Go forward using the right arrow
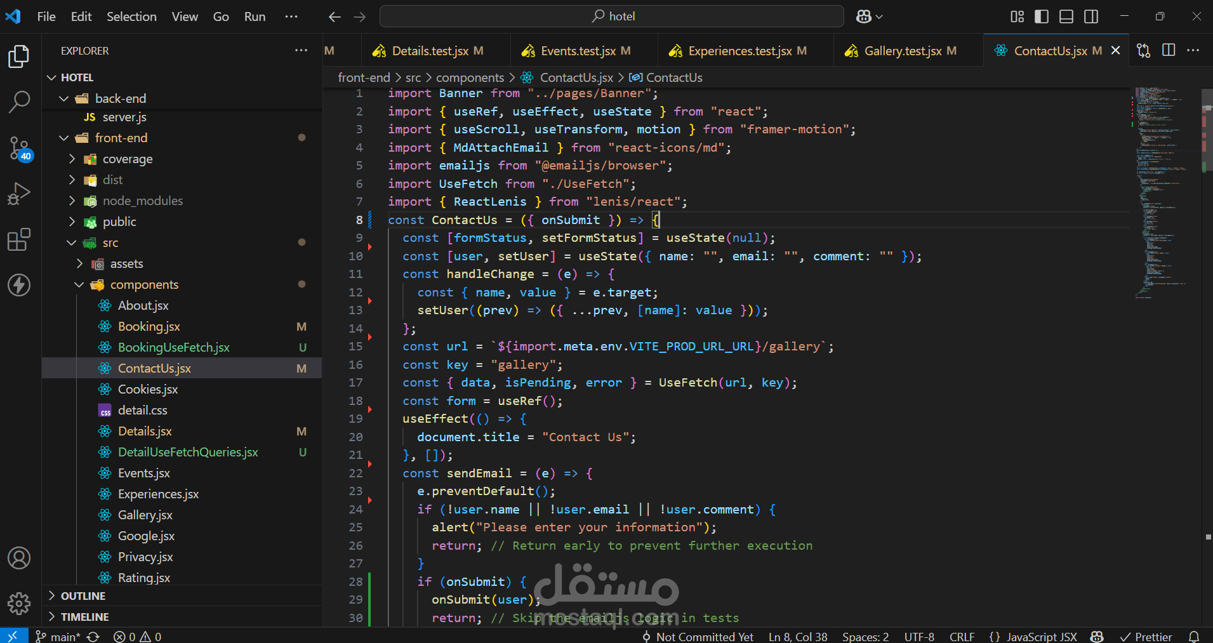The width and height of the screenshot is (1213, 643). pos(360,17)
